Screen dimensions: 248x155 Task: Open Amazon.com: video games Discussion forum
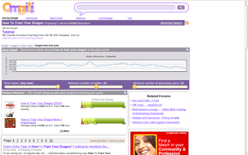coord(156,122)
